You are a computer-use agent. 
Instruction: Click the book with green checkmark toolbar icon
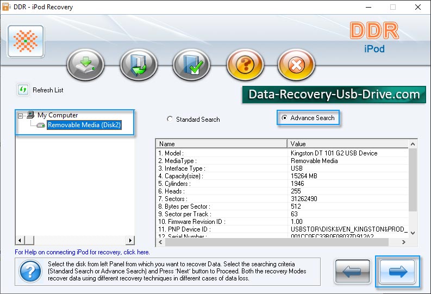(192, 65)
